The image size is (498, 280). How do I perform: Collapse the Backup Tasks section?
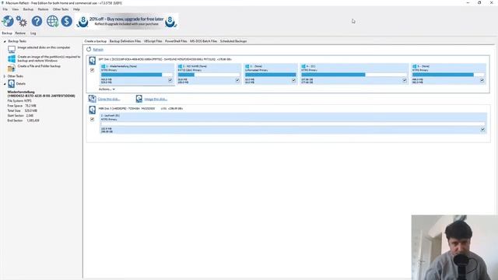[5, 41]
